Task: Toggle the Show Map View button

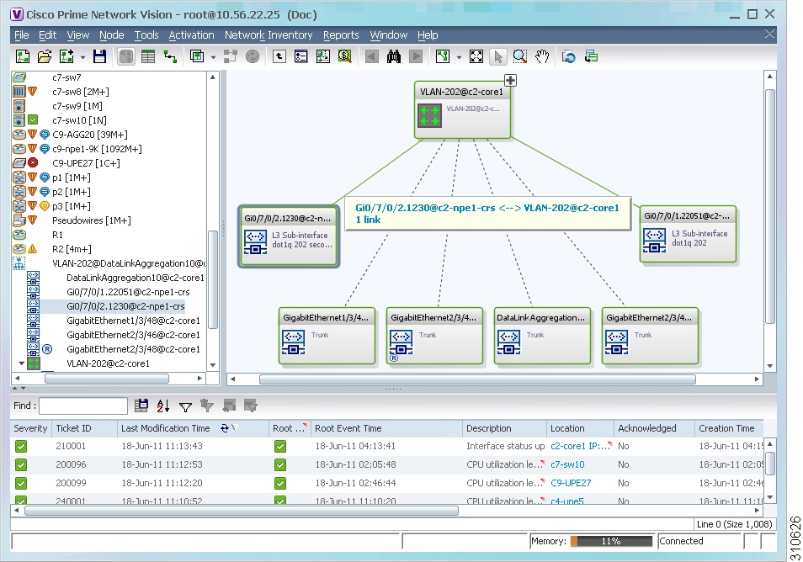Action: (126, 56)
